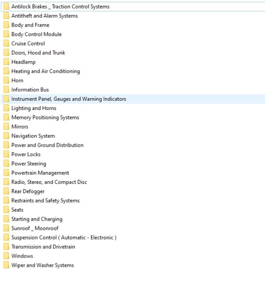This screenshot has height=293, width=265.
Task: Click the Seats folder icon
Action: (6, 210)
